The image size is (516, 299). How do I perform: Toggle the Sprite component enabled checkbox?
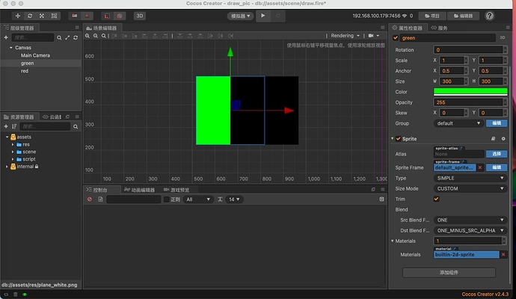pyautogui.click(x=398, y=139)
